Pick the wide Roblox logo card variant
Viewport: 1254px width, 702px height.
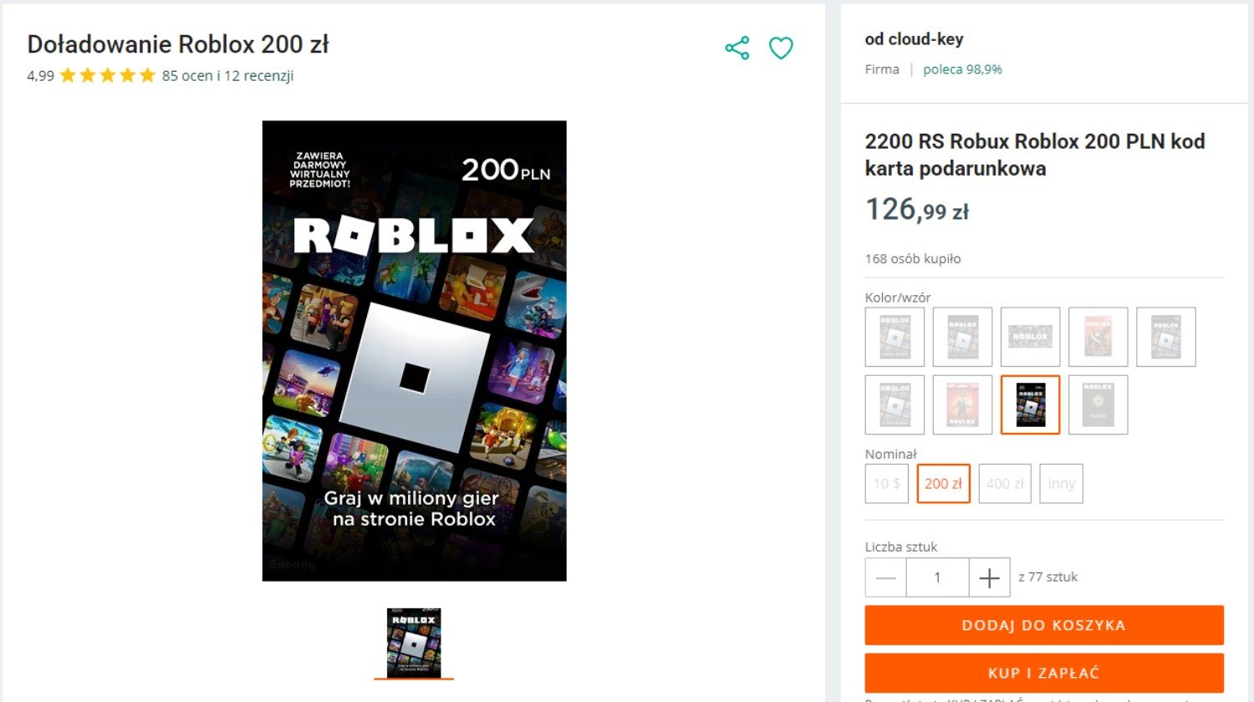(x=1030, y=337)
